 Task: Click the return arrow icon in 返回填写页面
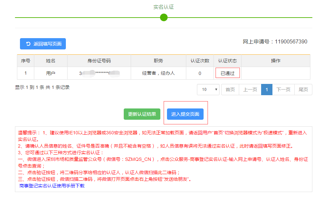(28, 44)
